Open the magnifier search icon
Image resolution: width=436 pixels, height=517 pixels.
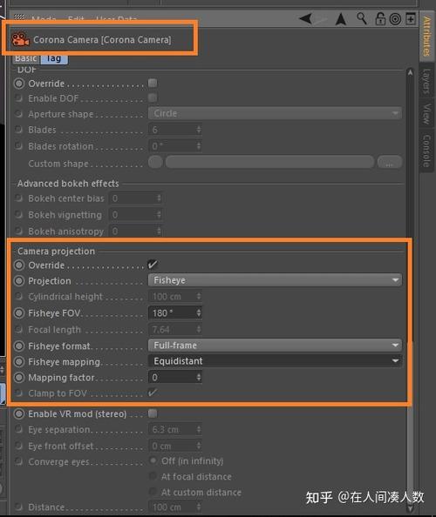coord(362,18)
